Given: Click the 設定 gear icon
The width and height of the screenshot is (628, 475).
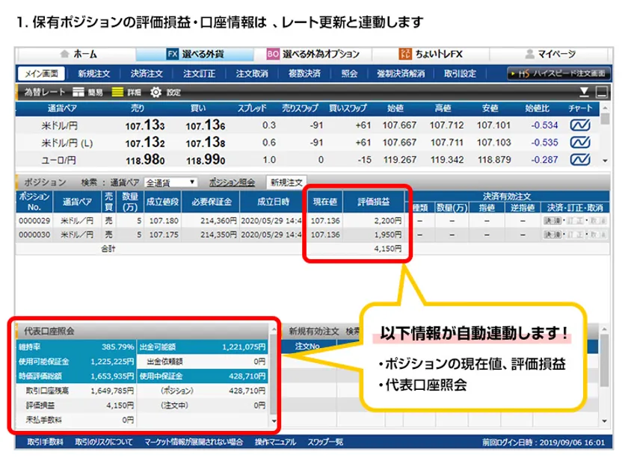Looking at the screenshot, I should click(x=156, y=93).
